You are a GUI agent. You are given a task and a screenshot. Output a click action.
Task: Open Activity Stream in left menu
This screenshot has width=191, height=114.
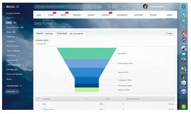(x=13, y=13)
